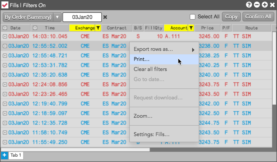Open help via the question mark icon
The width and height of the screenshot is (277, 162).
(x=249, y=5)
